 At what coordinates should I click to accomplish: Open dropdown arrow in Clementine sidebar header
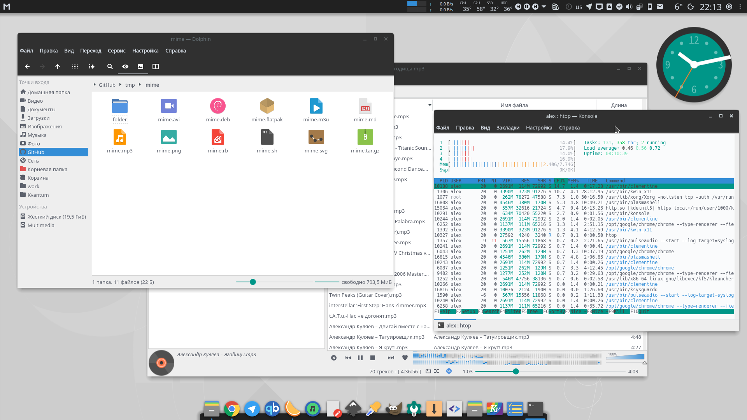pos(430,105)
